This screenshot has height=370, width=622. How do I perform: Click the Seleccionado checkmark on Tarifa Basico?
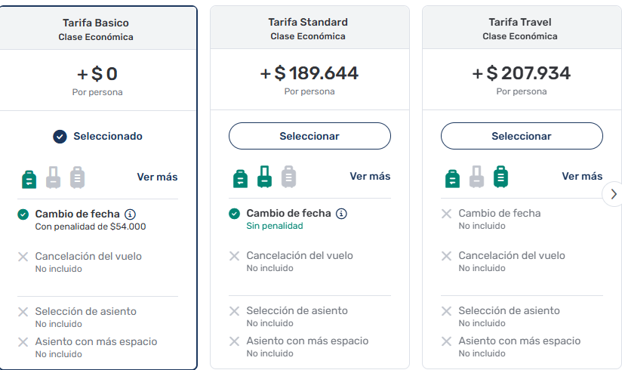click(x=60, y=137)
